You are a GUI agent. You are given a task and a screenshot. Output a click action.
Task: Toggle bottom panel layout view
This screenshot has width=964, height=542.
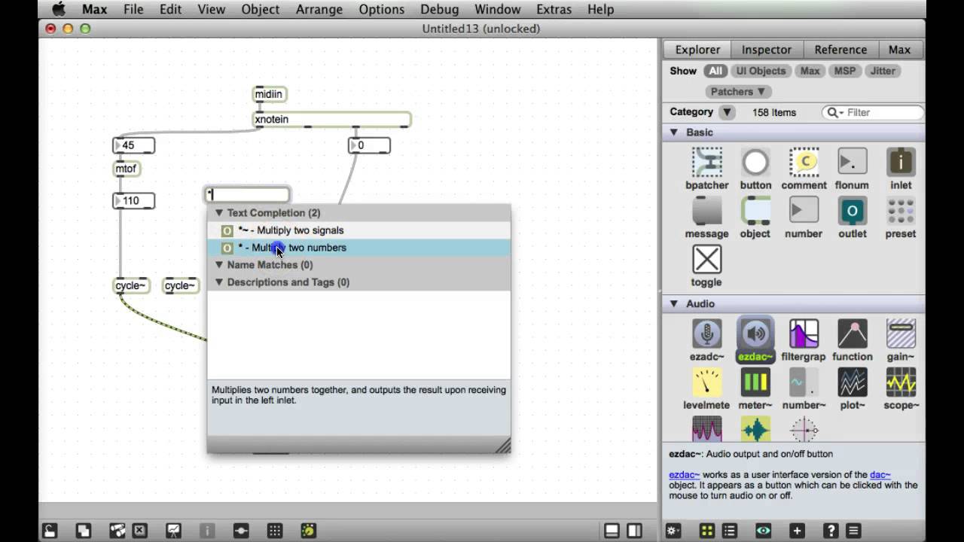(612, 531)
